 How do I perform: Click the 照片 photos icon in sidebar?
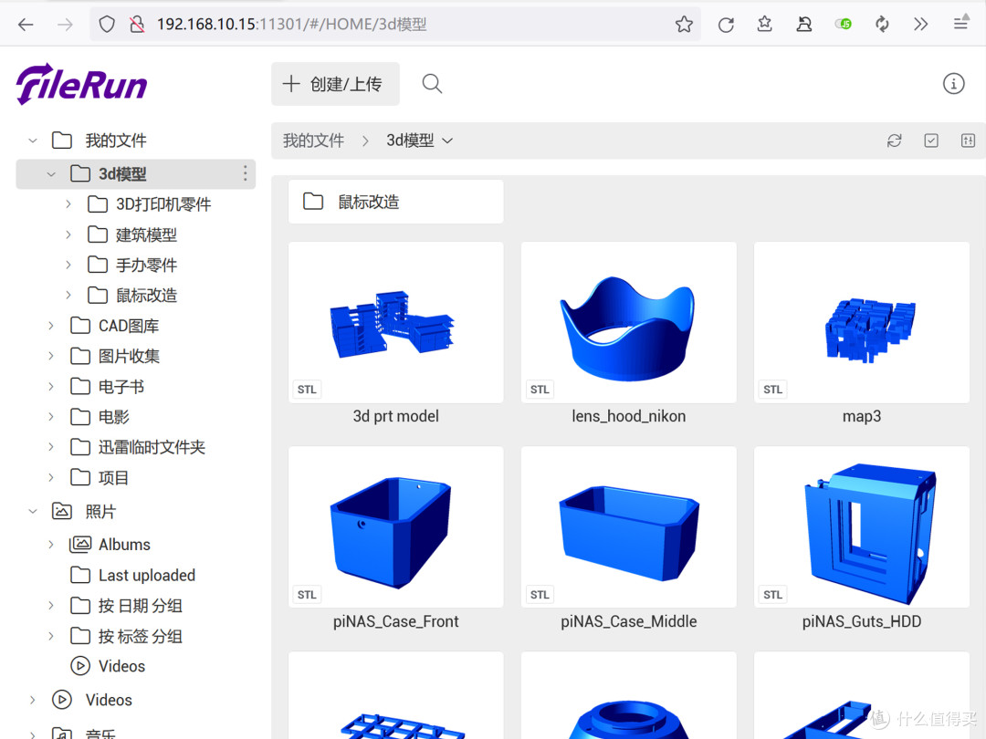coord(62,512)
